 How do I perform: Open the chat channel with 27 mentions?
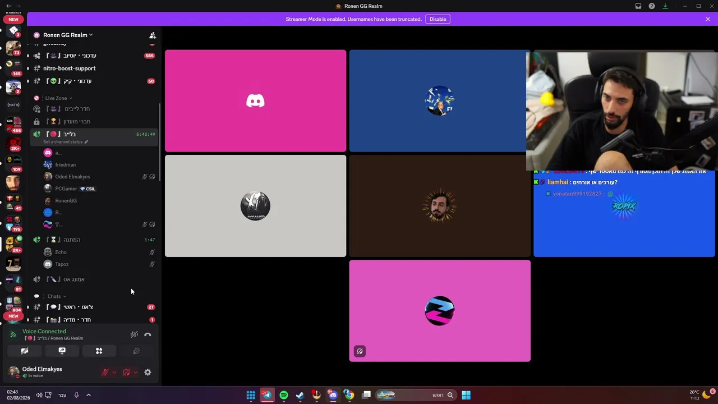point(94,307)
